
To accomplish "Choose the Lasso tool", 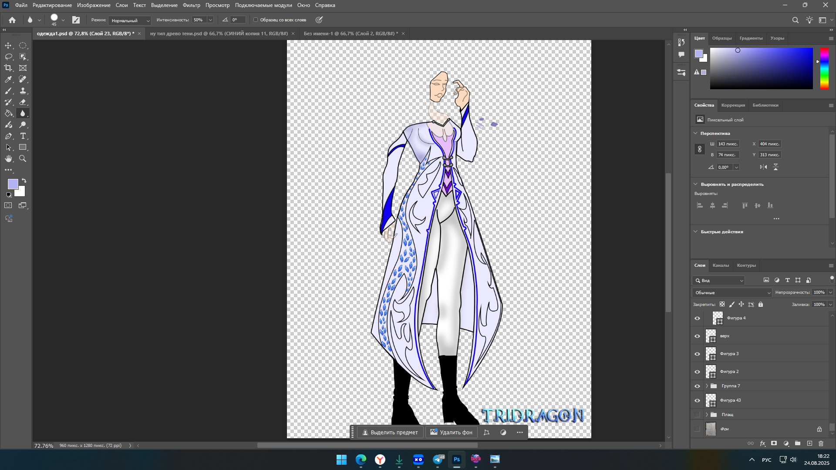I will tap(8, 57).
